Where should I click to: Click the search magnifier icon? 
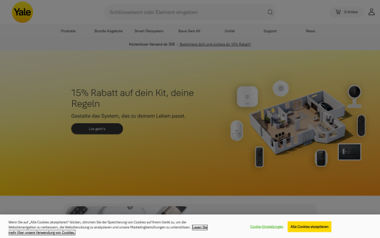tap(270, 12)
